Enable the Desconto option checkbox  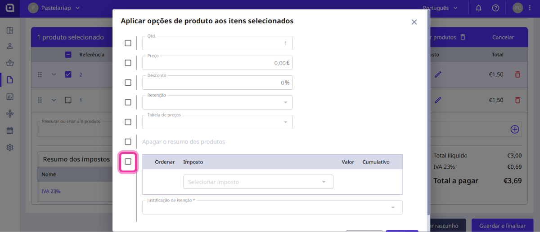tap(128, 83)
